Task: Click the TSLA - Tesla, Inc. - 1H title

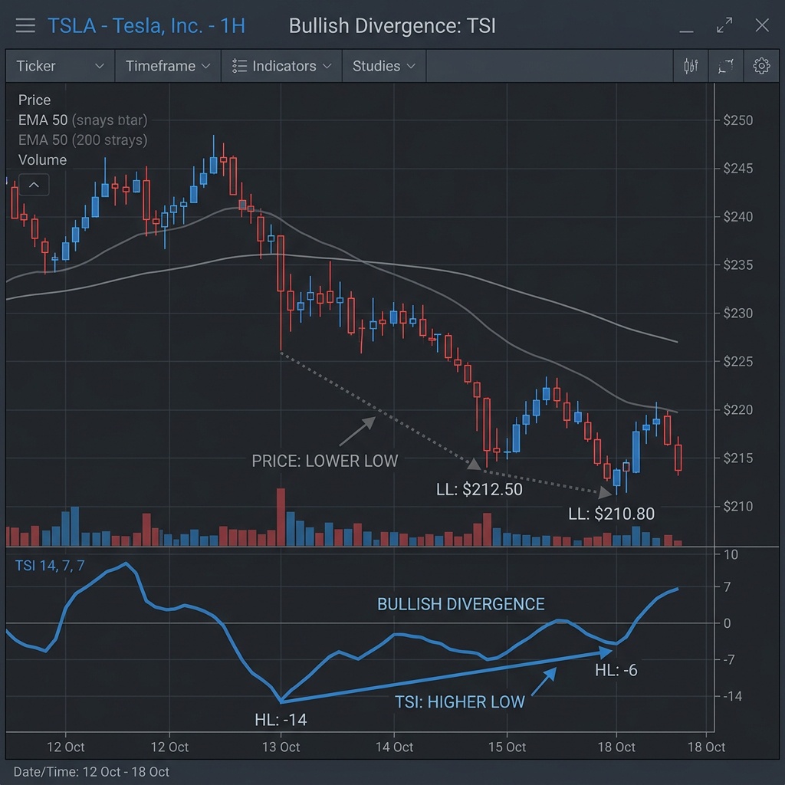Action: 146,26
